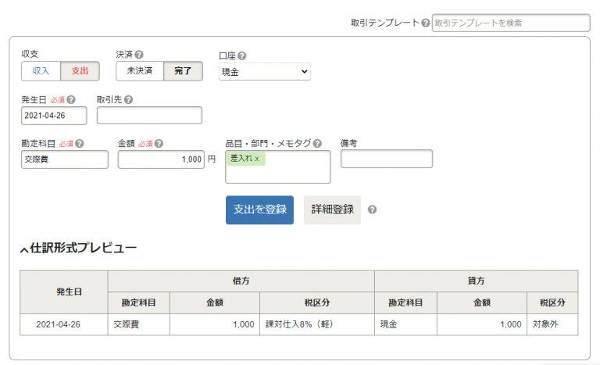Show help for 発生日 field
Image resolution: width=600 pixels, height=365 pixels.
(x=71, y=99)
